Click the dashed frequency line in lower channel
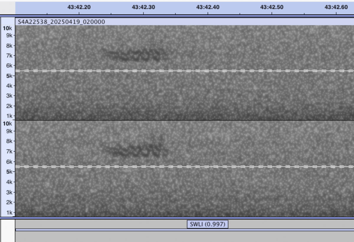Image resolution: width=354 pixels, height=242 pixels. 183,167
